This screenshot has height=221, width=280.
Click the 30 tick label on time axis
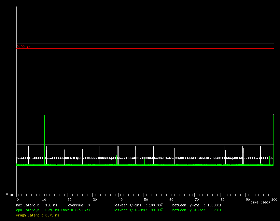95,199
